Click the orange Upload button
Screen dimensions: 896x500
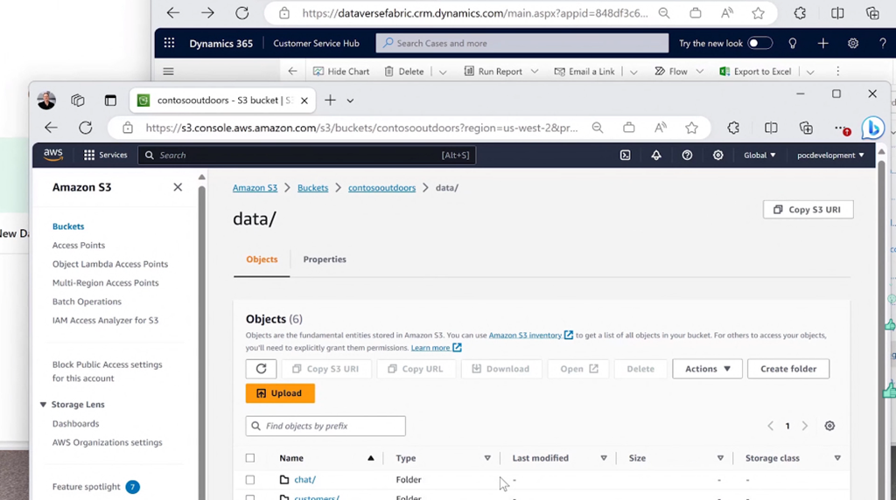pyautogui.click(x=280, y=393)
